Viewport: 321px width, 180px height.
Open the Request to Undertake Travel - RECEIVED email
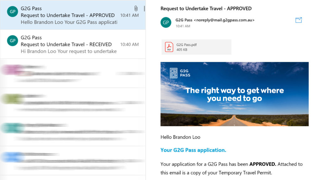click(73, 44)
